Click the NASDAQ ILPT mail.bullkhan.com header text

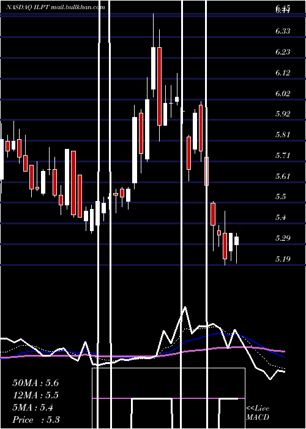coord(56,7)
